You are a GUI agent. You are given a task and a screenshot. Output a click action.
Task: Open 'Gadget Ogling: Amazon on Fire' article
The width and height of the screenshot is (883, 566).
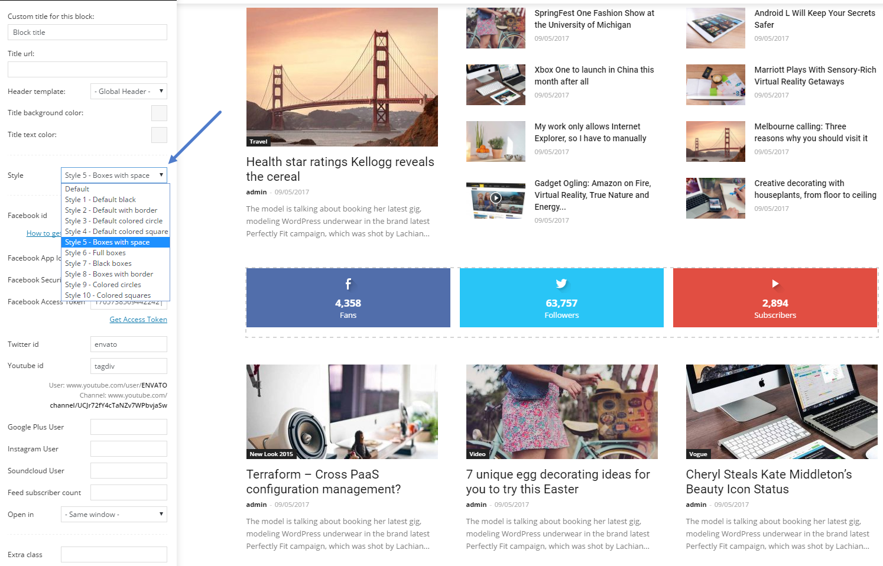593,195
